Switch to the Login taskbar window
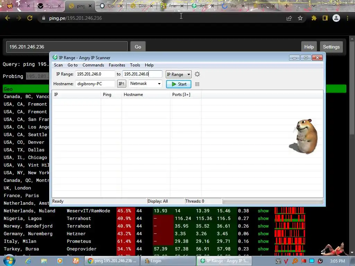This screenshot has height=266, width=355. click(x=168, y=261)
